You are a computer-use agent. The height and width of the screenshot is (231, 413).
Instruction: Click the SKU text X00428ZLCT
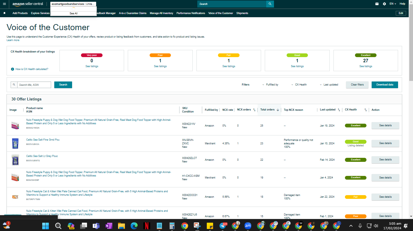click(190, 158)
